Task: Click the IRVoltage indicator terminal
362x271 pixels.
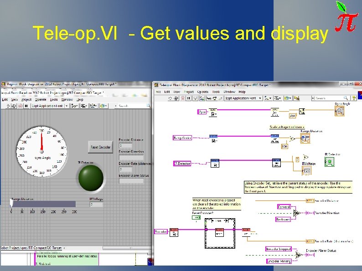Action: tap(306, 171)
